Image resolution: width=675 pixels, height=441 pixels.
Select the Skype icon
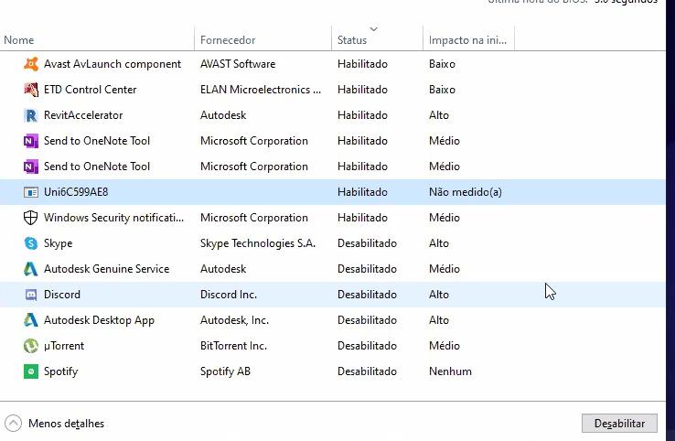(30, 243)
